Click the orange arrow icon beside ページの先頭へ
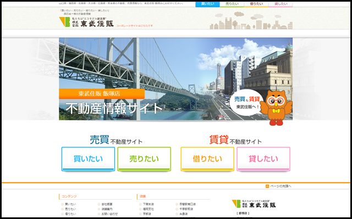The width and height of the screenshot is (352, 219). click(x=267, y=186)
